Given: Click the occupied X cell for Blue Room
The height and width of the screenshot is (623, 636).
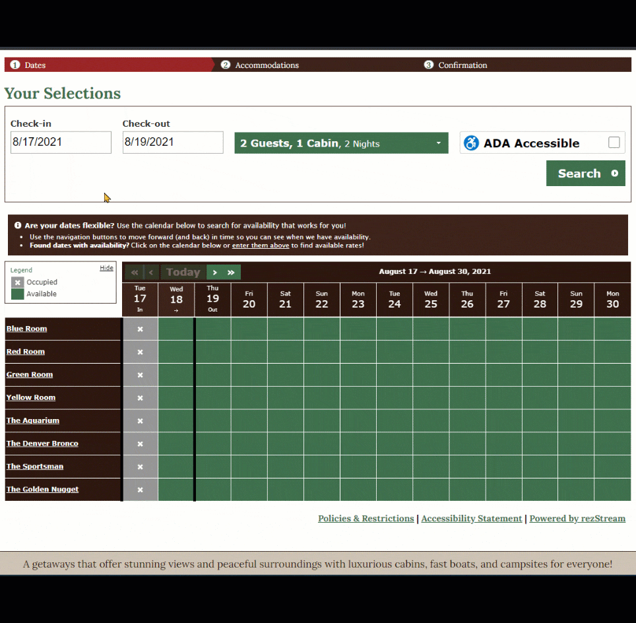Looking at the screenshot, I should 140,329.
